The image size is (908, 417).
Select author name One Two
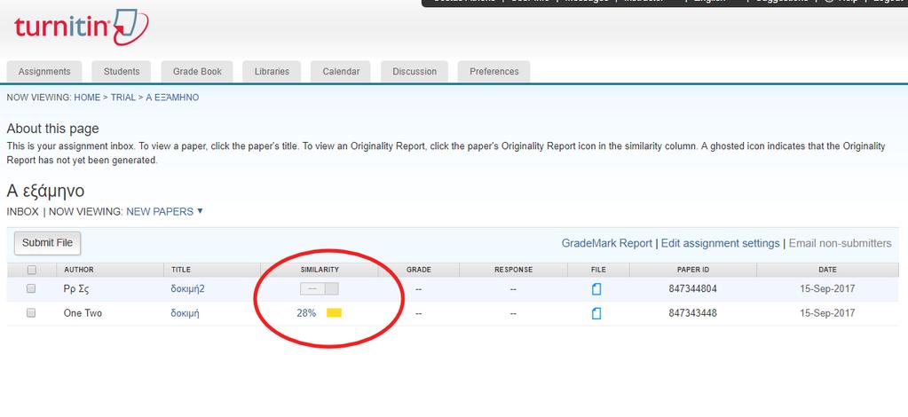click(x=83, y=313)
